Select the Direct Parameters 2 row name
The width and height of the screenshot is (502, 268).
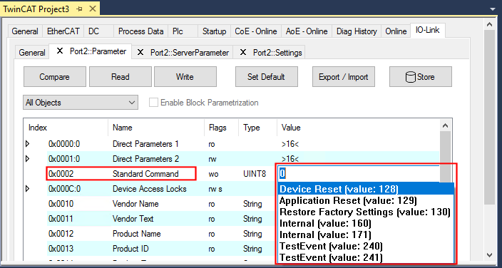(x=145, y=159)
